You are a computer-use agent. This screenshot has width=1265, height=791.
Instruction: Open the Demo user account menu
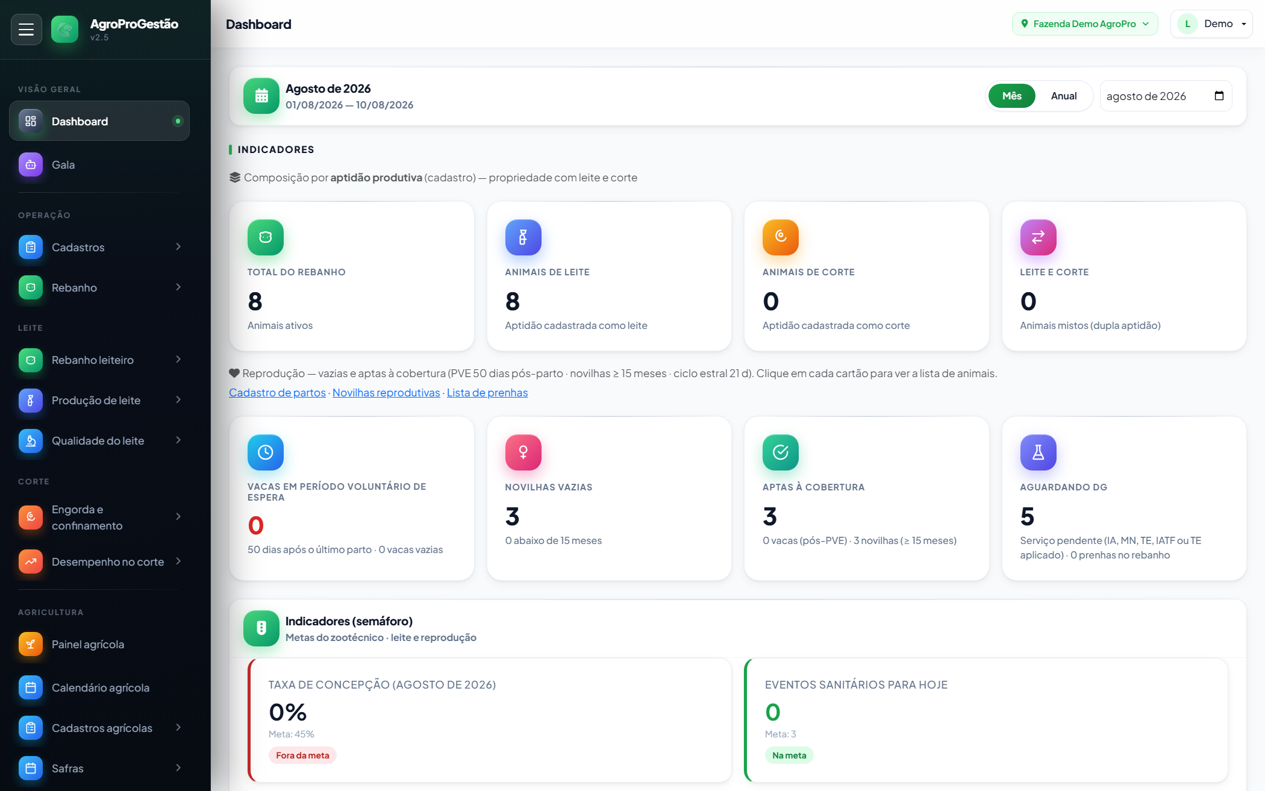point(1211,24)
